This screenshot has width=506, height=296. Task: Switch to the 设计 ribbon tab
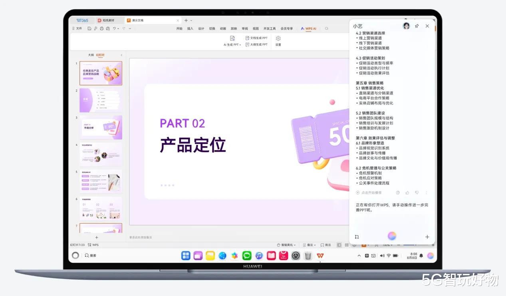tap(201, 28)
